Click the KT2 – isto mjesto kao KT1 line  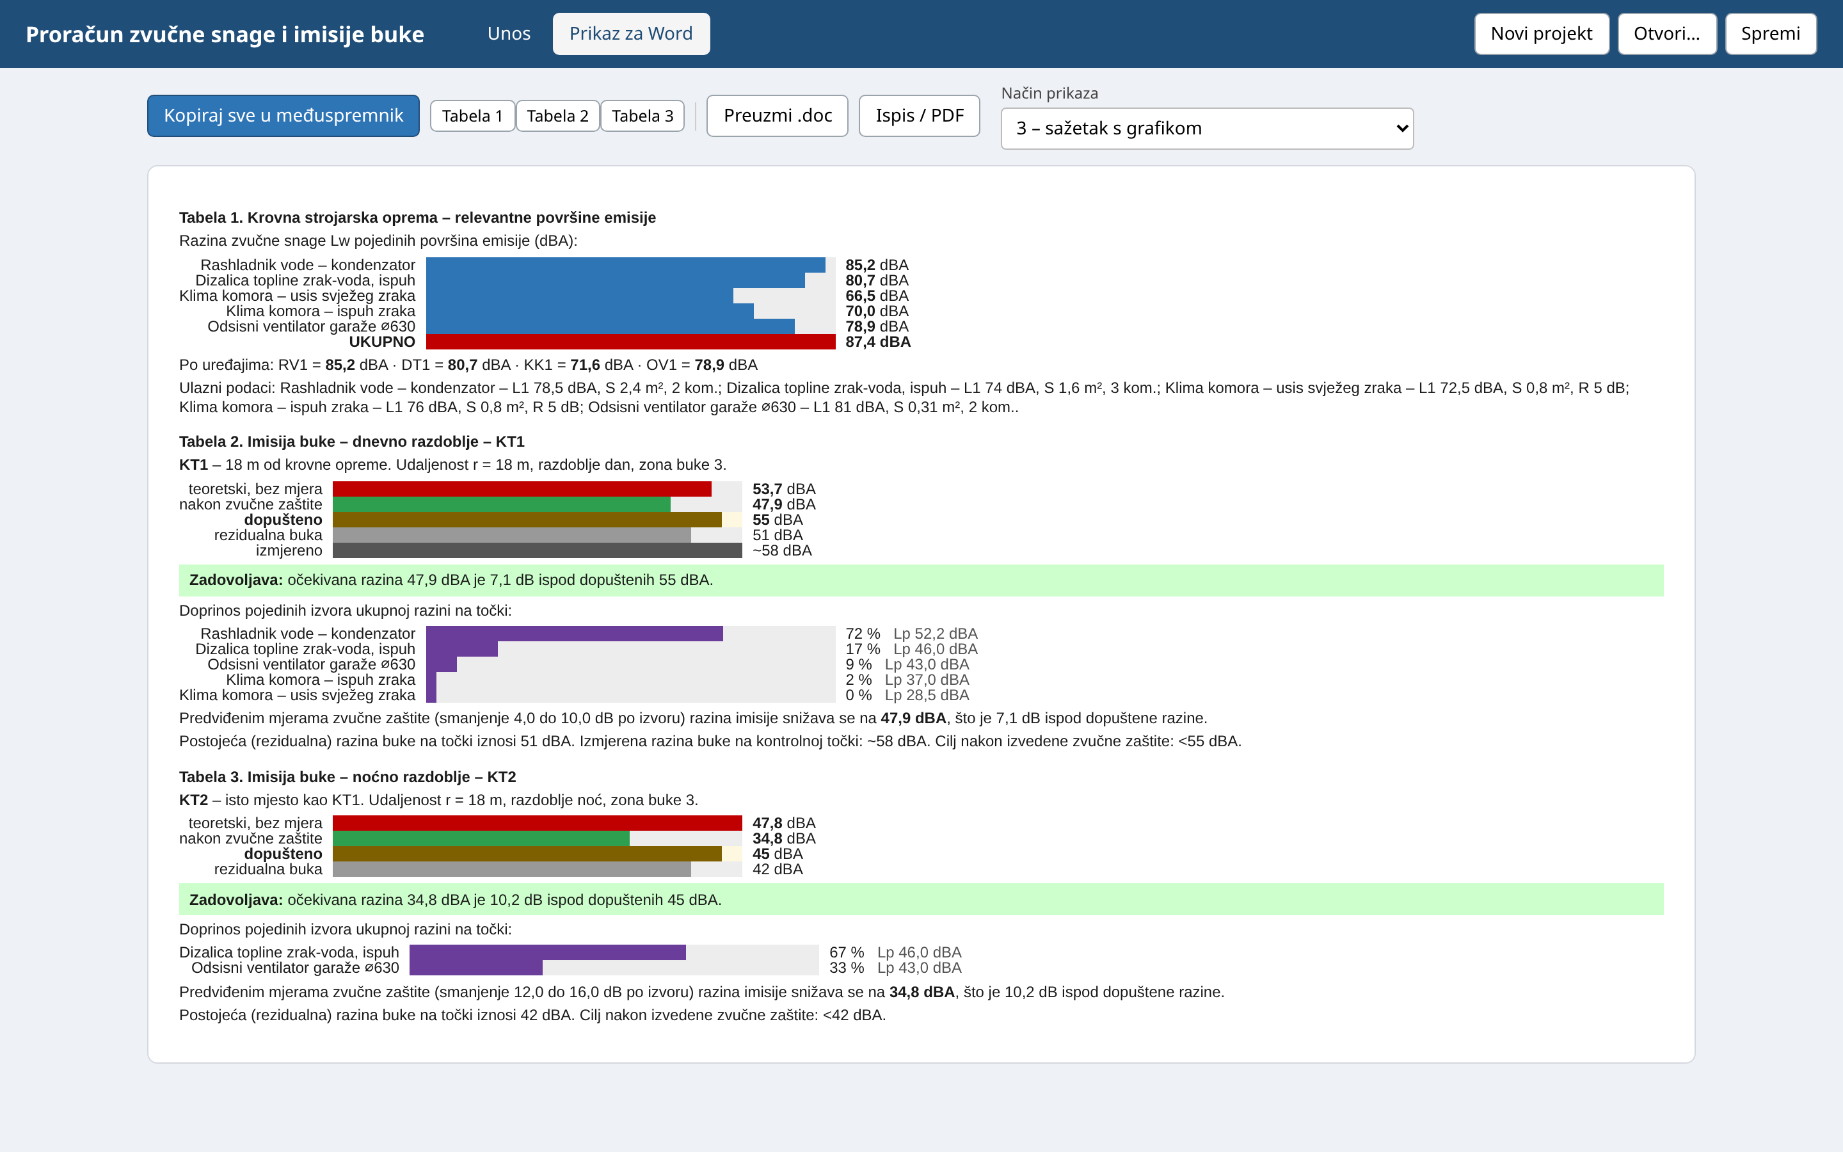click(438, 800)
